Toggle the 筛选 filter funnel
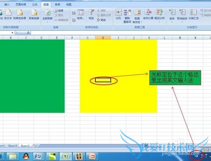The width and height of the screenshot is (211, 161). point(91,14)
